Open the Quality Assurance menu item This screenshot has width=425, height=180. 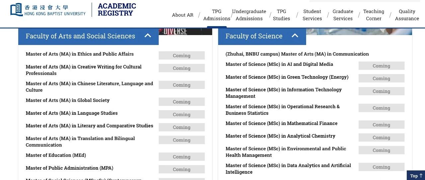pyautogui.click(x=407, y=15)
